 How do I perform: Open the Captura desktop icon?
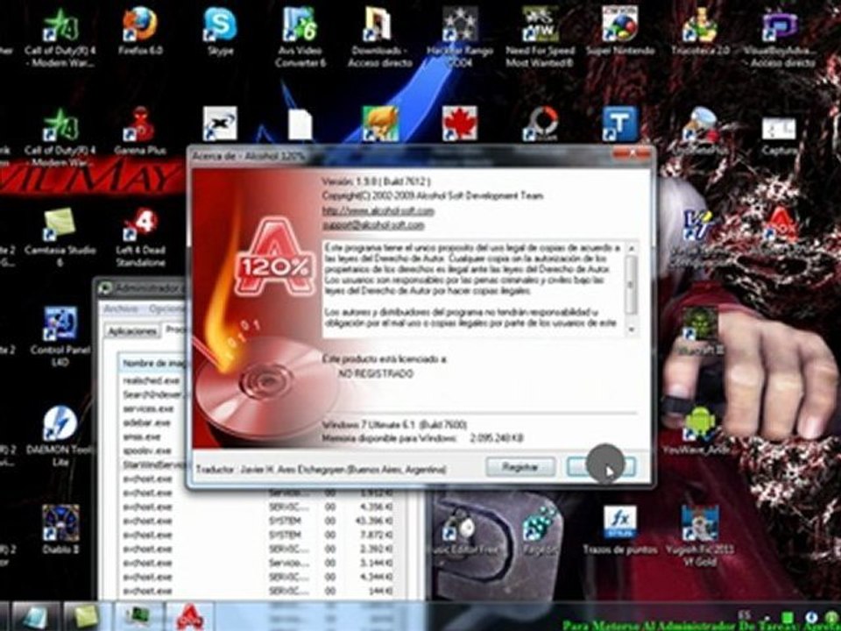[780, 135]
